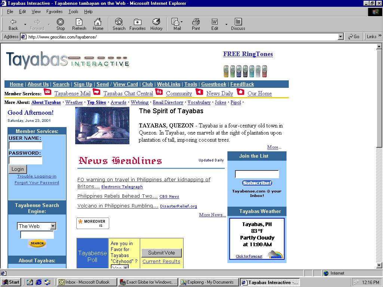Open the Edit menu
Viewport: 383px width, 287px height.
click(22, 12)
